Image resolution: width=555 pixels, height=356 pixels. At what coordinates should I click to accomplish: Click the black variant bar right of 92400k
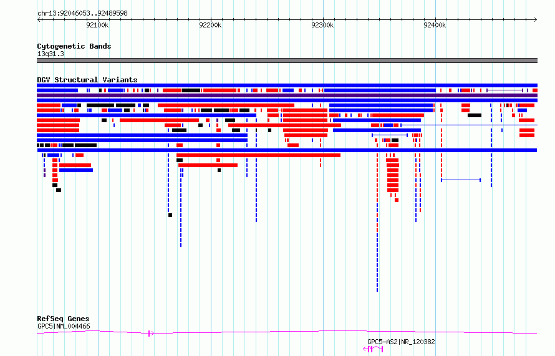(475, 115)
